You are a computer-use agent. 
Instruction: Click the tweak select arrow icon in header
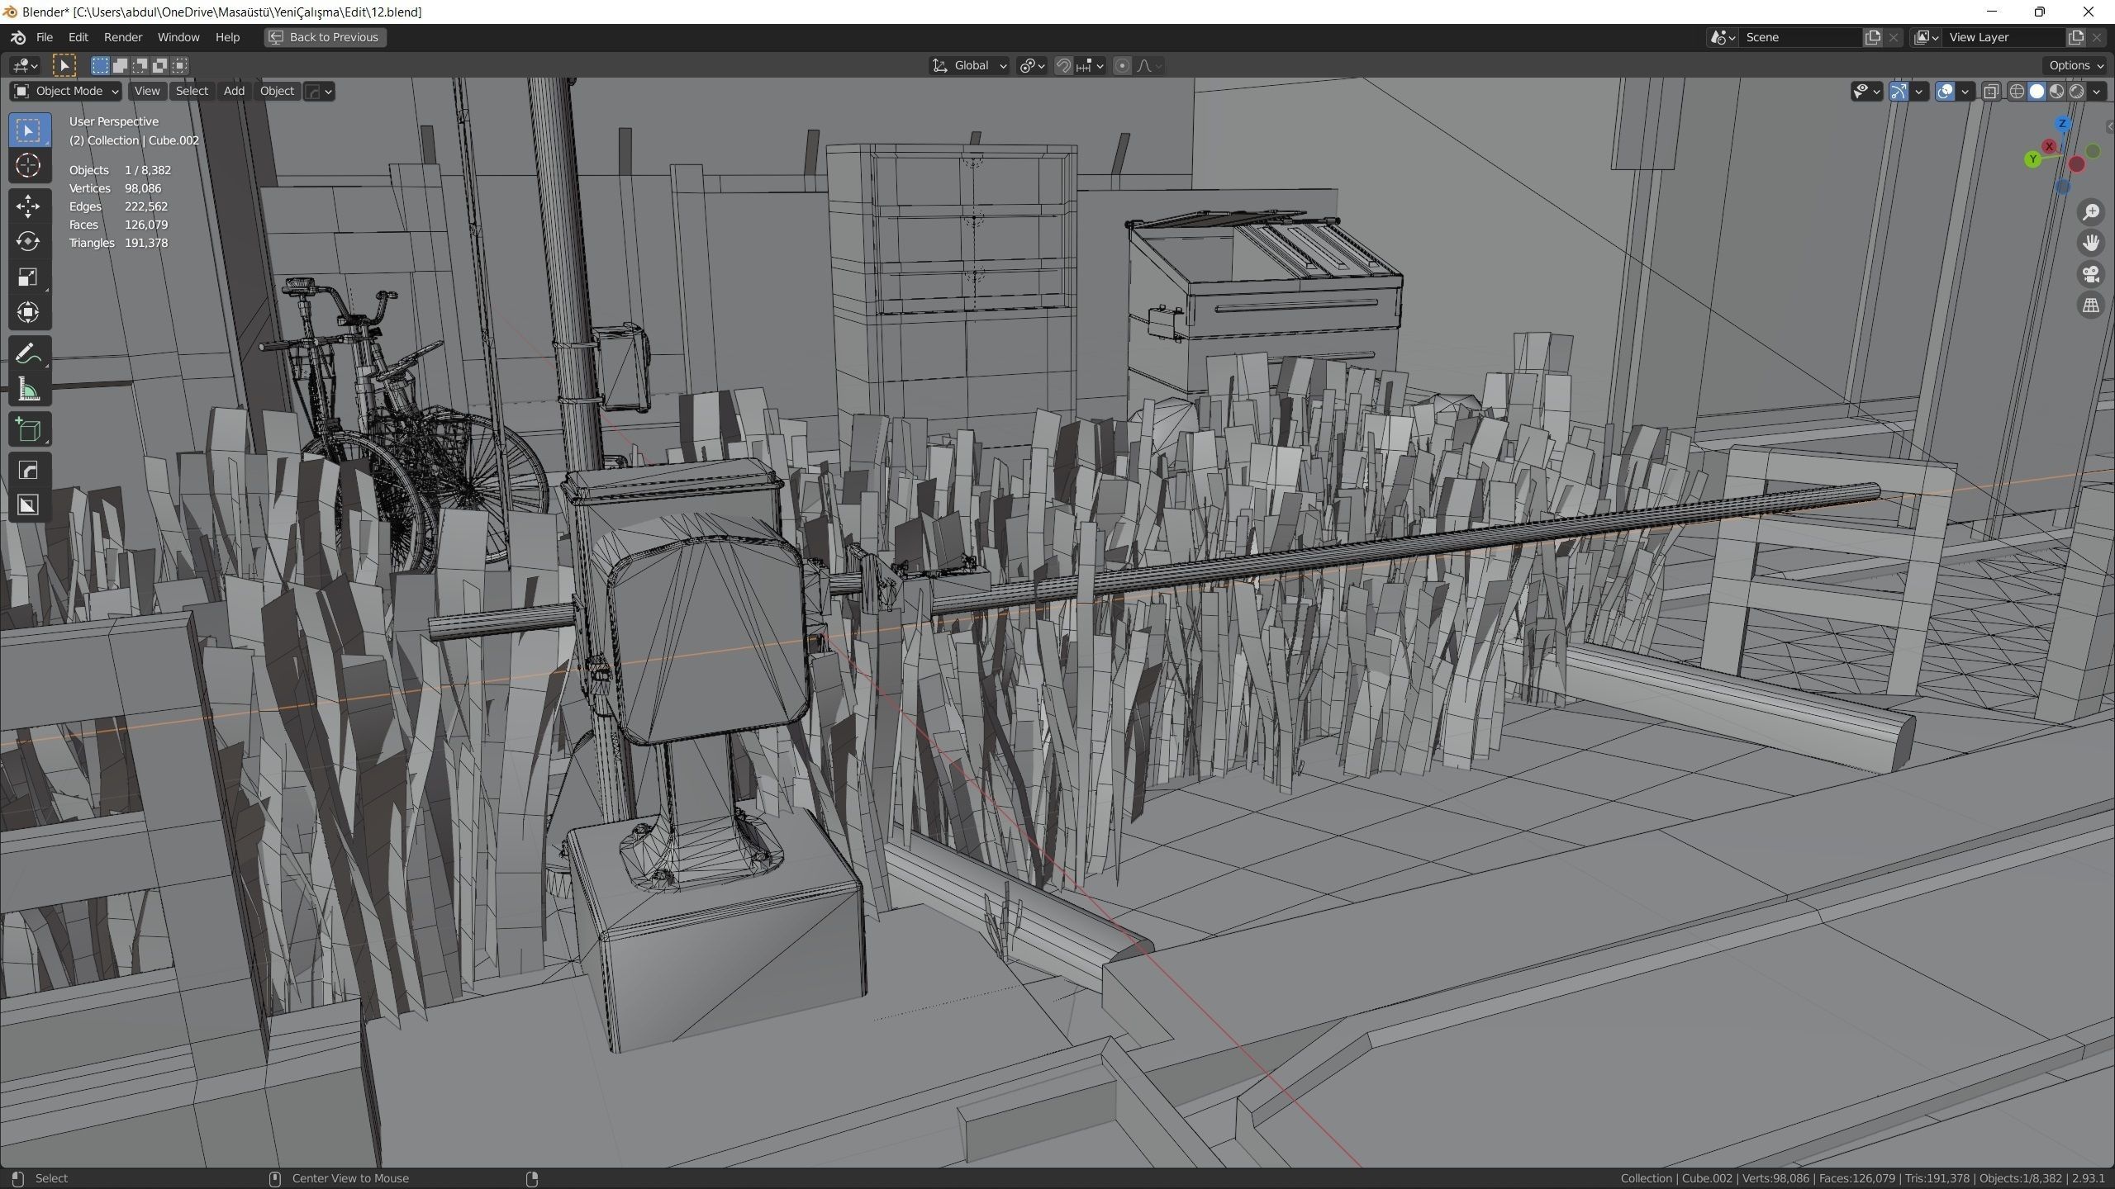pyautogui.click(x=64, y=65)
